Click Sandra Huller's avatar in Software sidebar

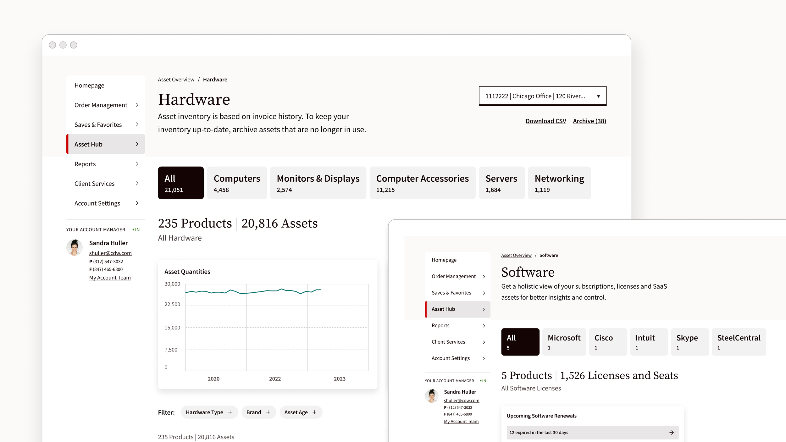coord(432,396)
